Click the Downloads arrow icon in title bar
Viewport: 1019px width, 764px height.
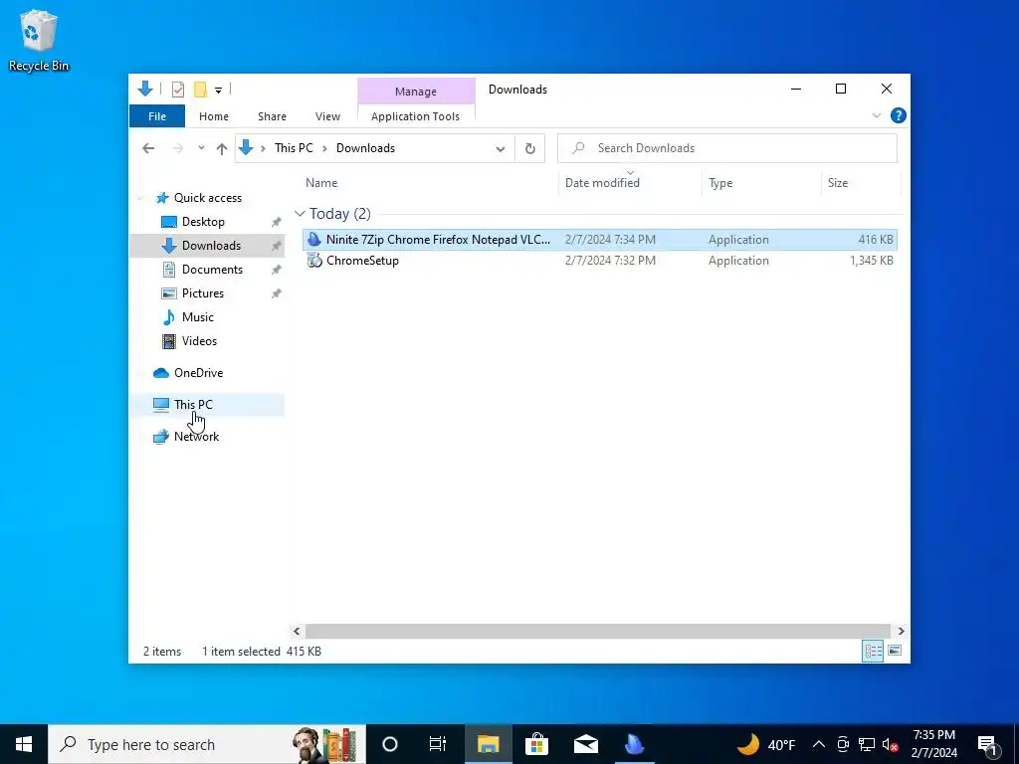tap(145, 89)
